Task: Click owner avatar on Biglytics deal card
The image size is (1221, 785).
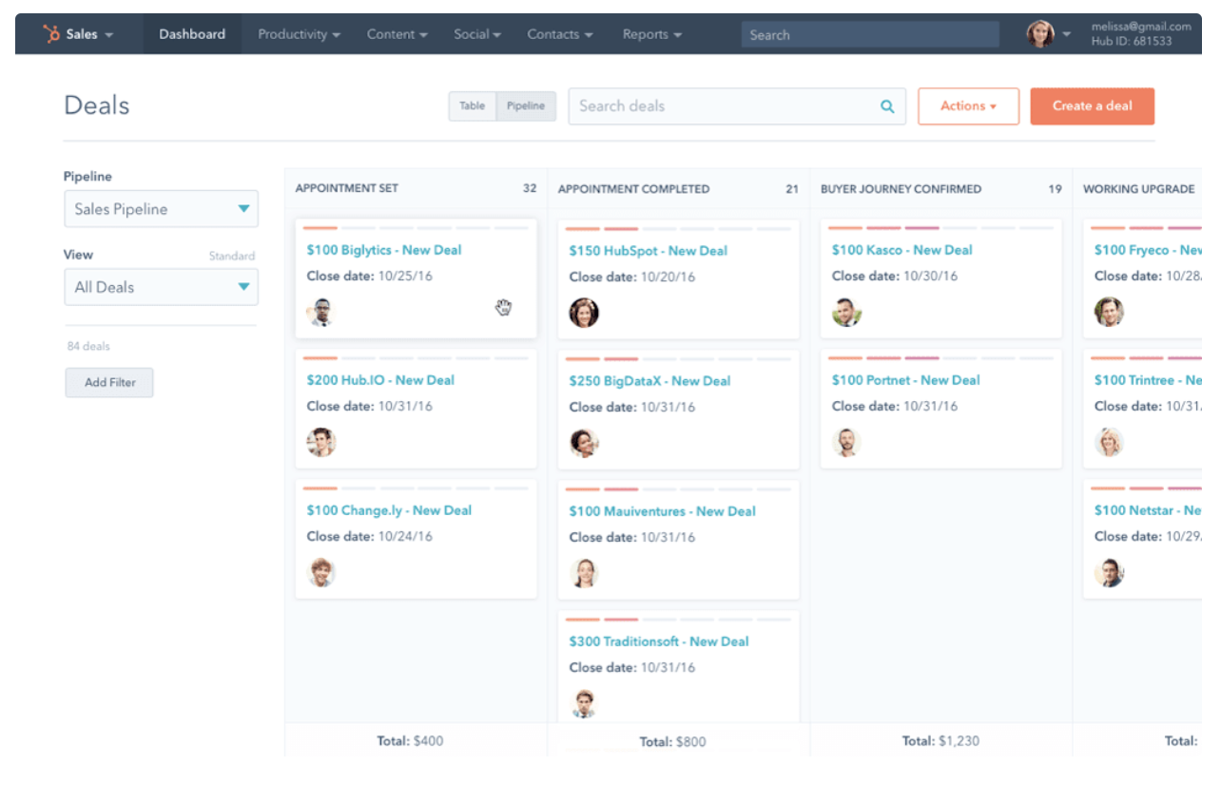Action: coord(321,312)
